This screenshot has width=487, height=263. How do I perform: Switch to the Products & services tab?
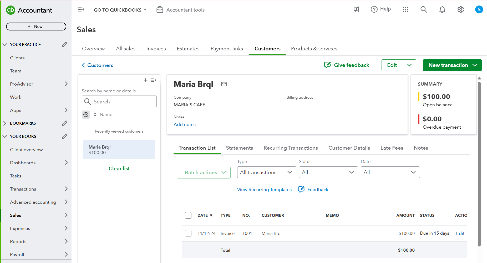click(x=314, y=49)
